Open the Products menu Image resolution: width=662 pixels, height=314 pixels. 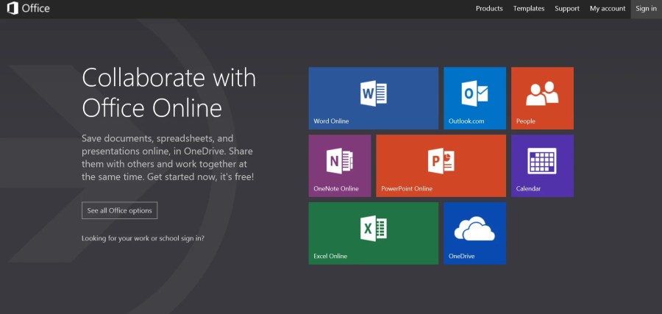489,8
